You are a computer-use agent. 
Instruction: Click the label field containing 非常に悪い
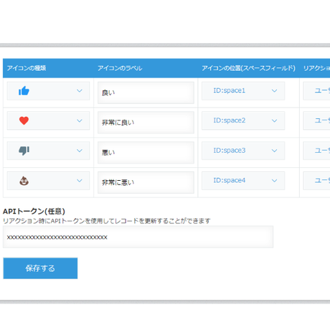[x=146, y=182]
